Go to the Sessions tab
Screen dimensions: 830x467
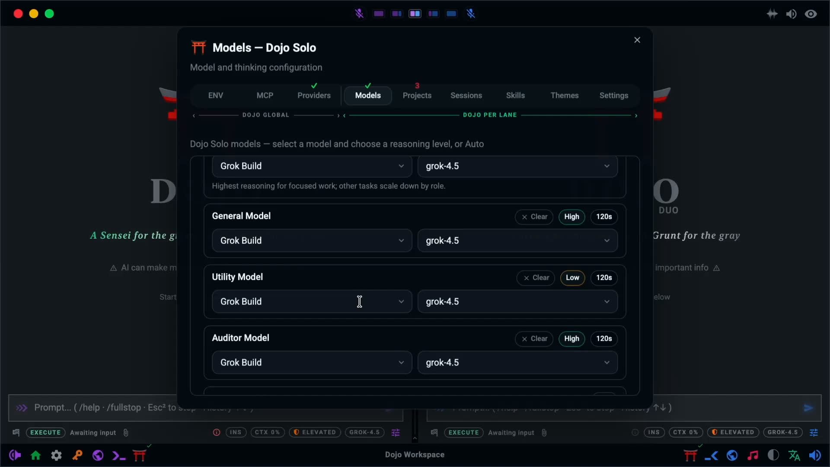(466, 96)
